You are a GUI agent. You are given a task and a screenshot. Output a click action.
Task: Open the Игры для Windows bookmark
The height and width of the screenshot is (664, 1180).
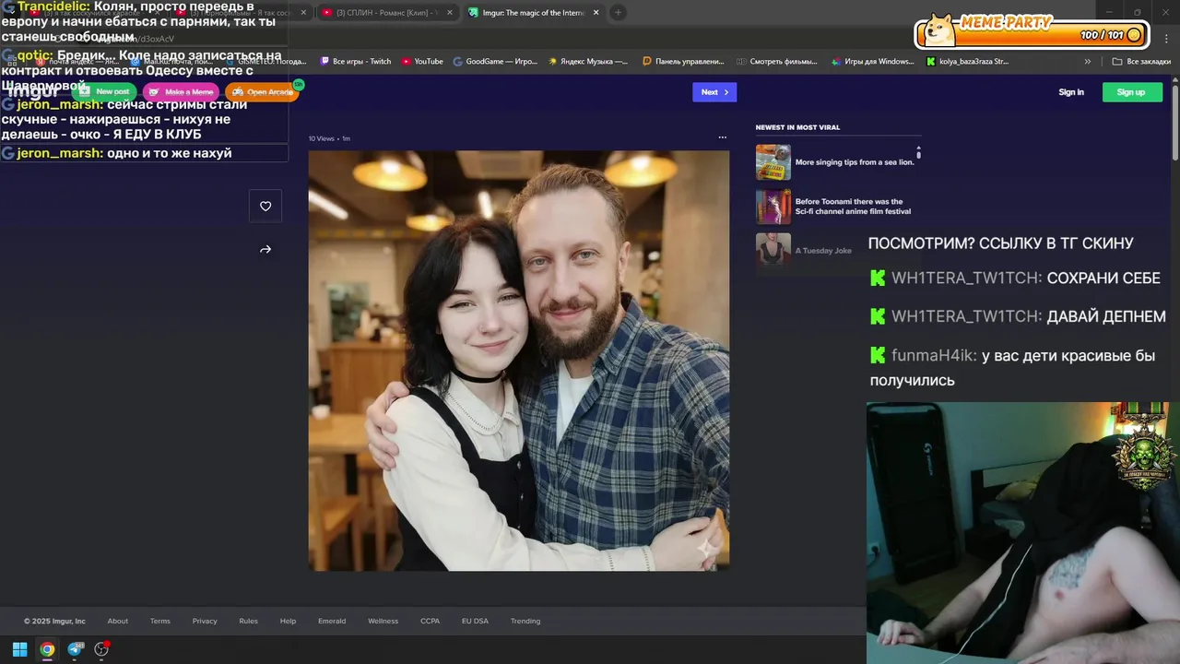[x=872, y=62]
